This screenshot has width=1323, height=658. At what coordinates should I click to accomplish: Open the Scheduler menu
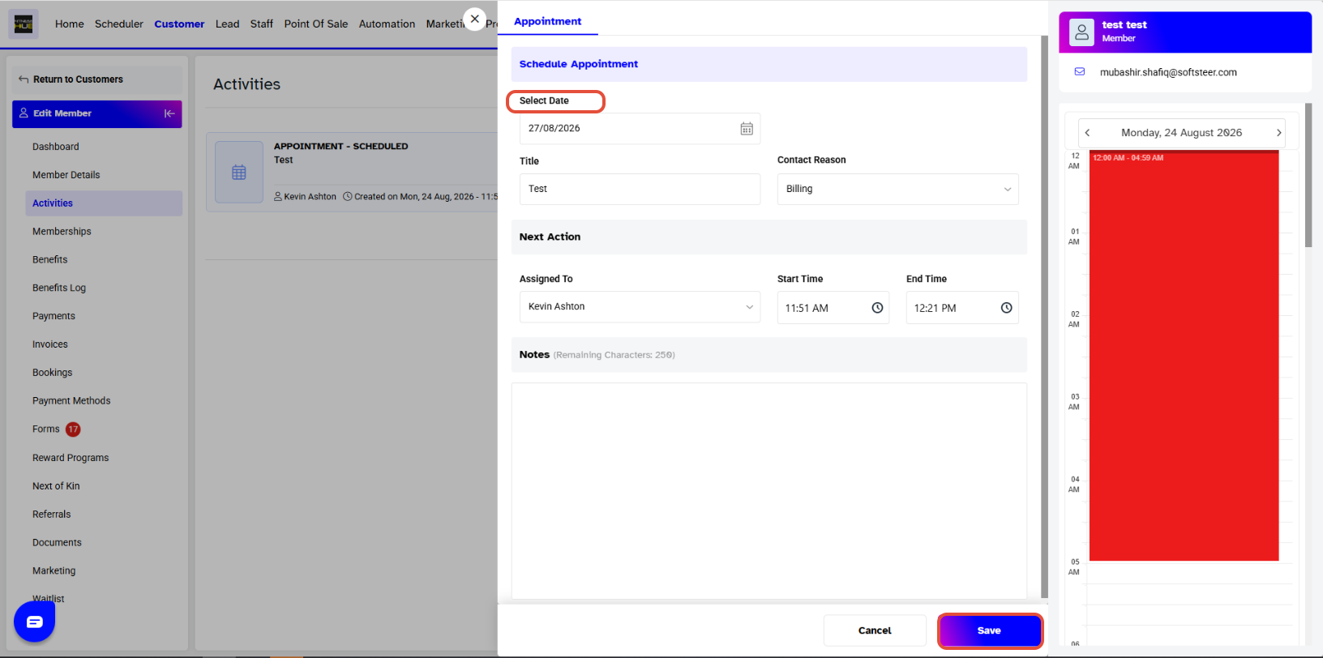[119, 24]
